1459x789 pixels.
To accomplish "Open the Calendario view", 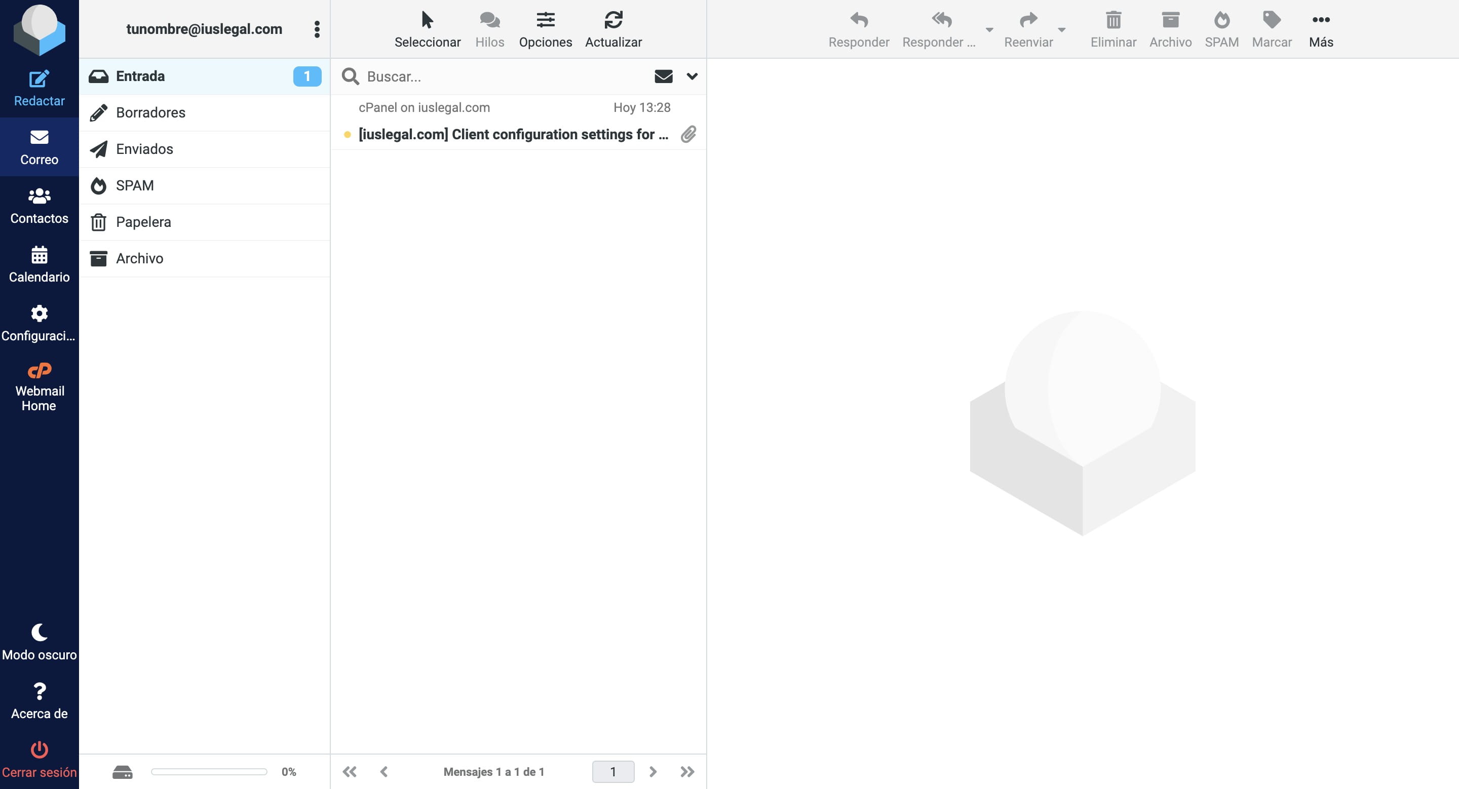I will 39,265.
